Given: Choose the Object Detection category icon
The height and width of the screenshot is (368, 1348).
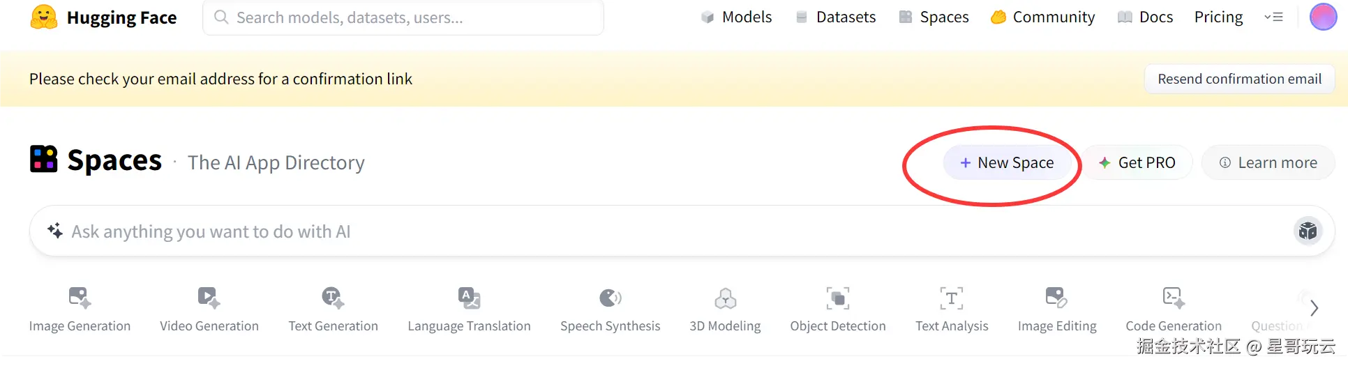Looking at the screenshot, I should (x=837, y=298).
